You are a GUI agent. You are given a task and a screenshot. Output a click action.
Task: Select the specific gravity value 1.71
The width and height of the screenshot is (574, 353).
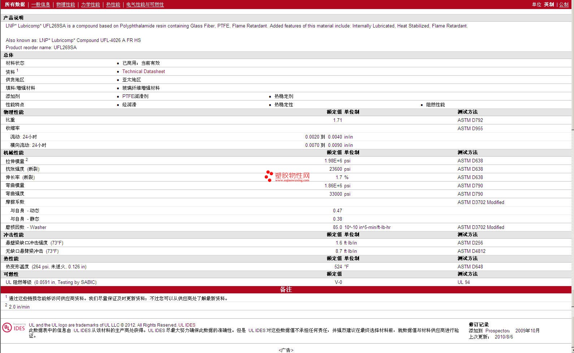(337, 120)
